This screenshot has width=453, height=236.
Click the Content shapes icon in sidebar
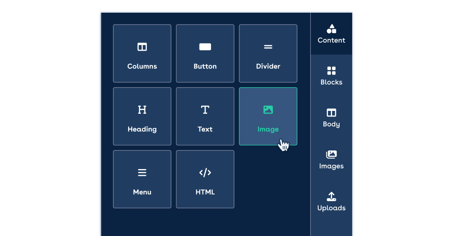[x=331, y=29]
